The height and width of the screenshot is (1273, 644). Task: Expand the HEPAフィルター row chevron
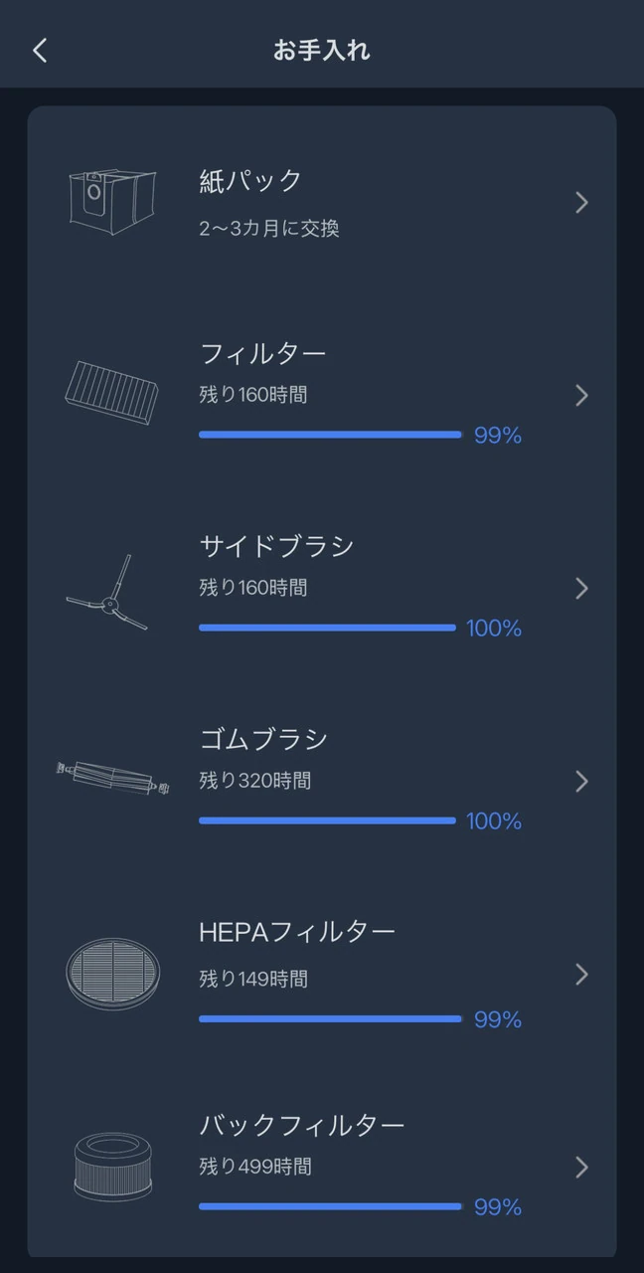pyautogui.click(x=582, y=975)
